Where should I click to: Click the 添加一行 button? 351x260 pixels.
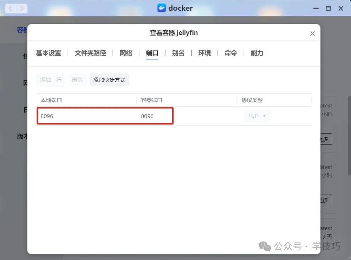(50, 80)
